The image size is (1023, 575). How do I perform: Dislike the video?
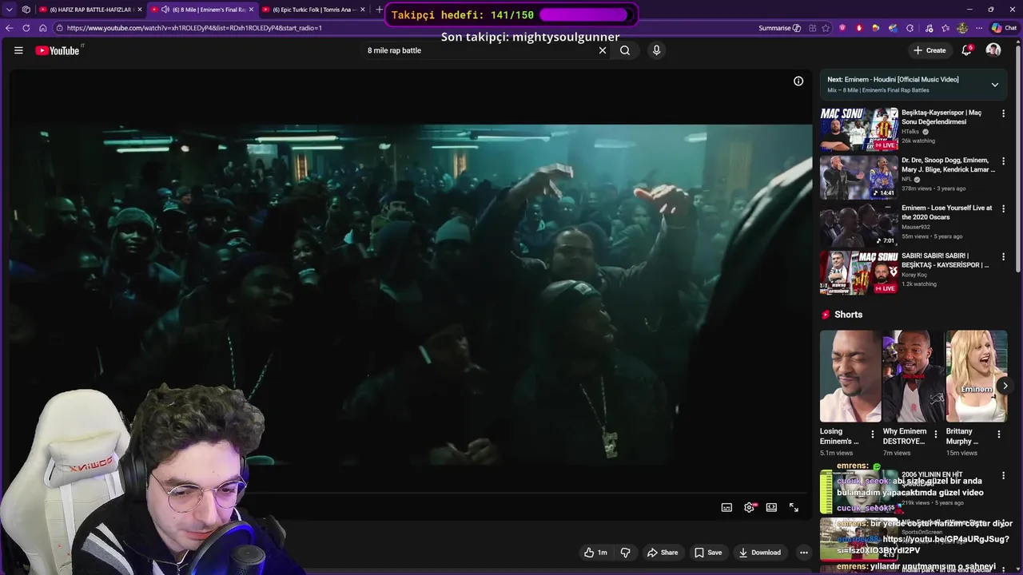point(625,553)
